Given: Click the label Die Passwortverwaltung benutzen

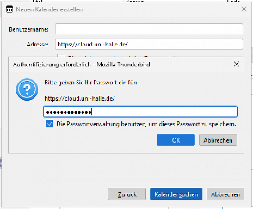Looking at the screenshot, I should [x=146, y=124].
